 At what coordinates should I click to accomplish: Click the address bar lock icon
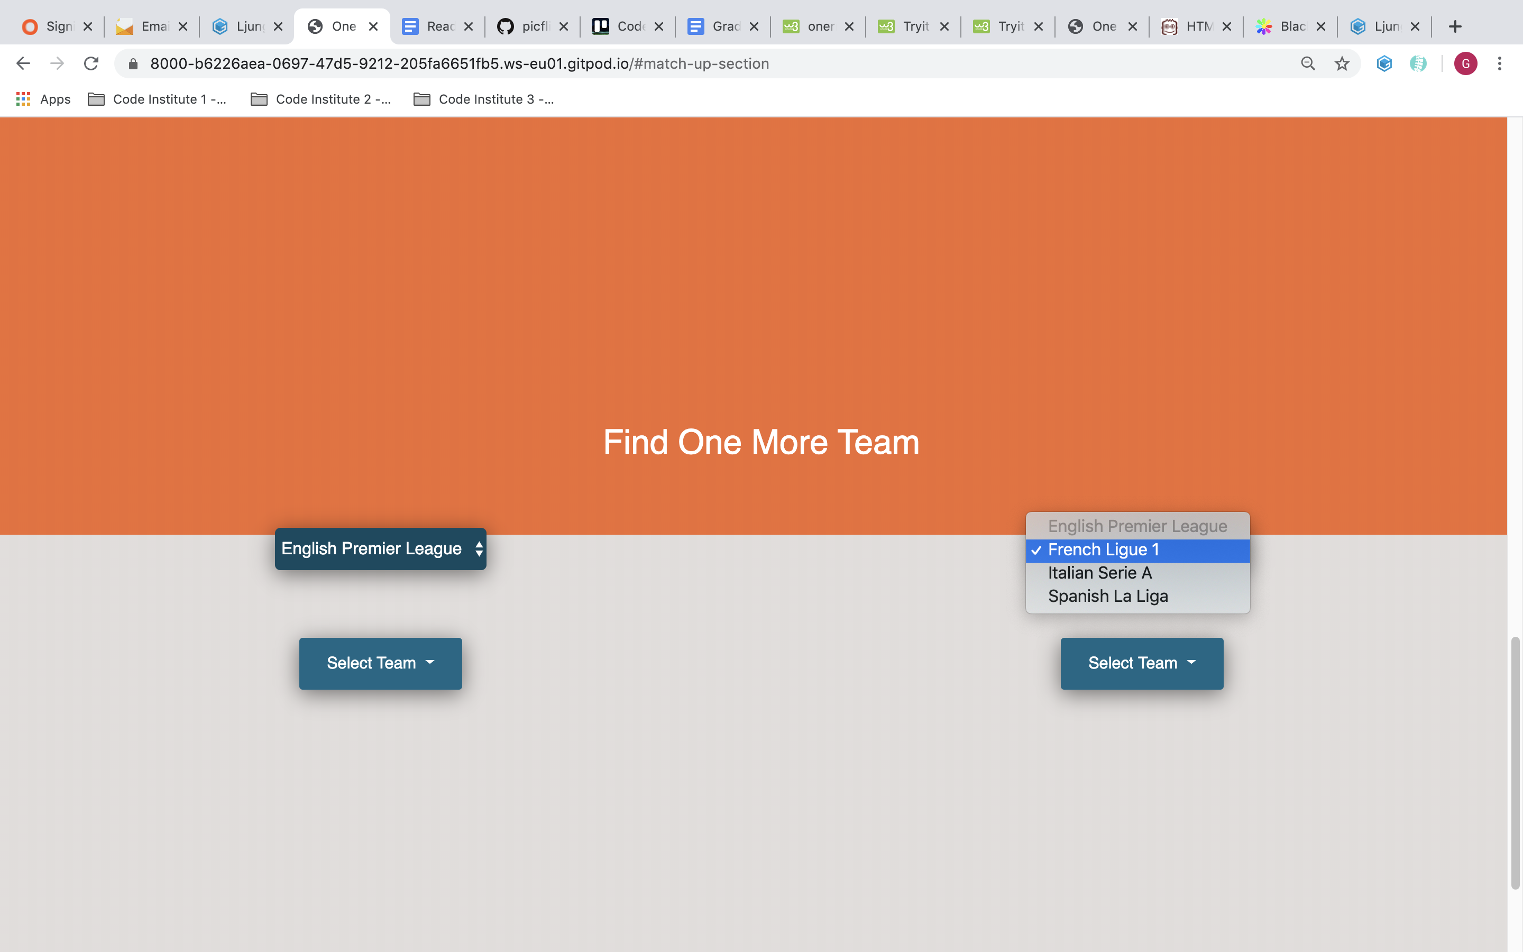(x=131, y=63)
